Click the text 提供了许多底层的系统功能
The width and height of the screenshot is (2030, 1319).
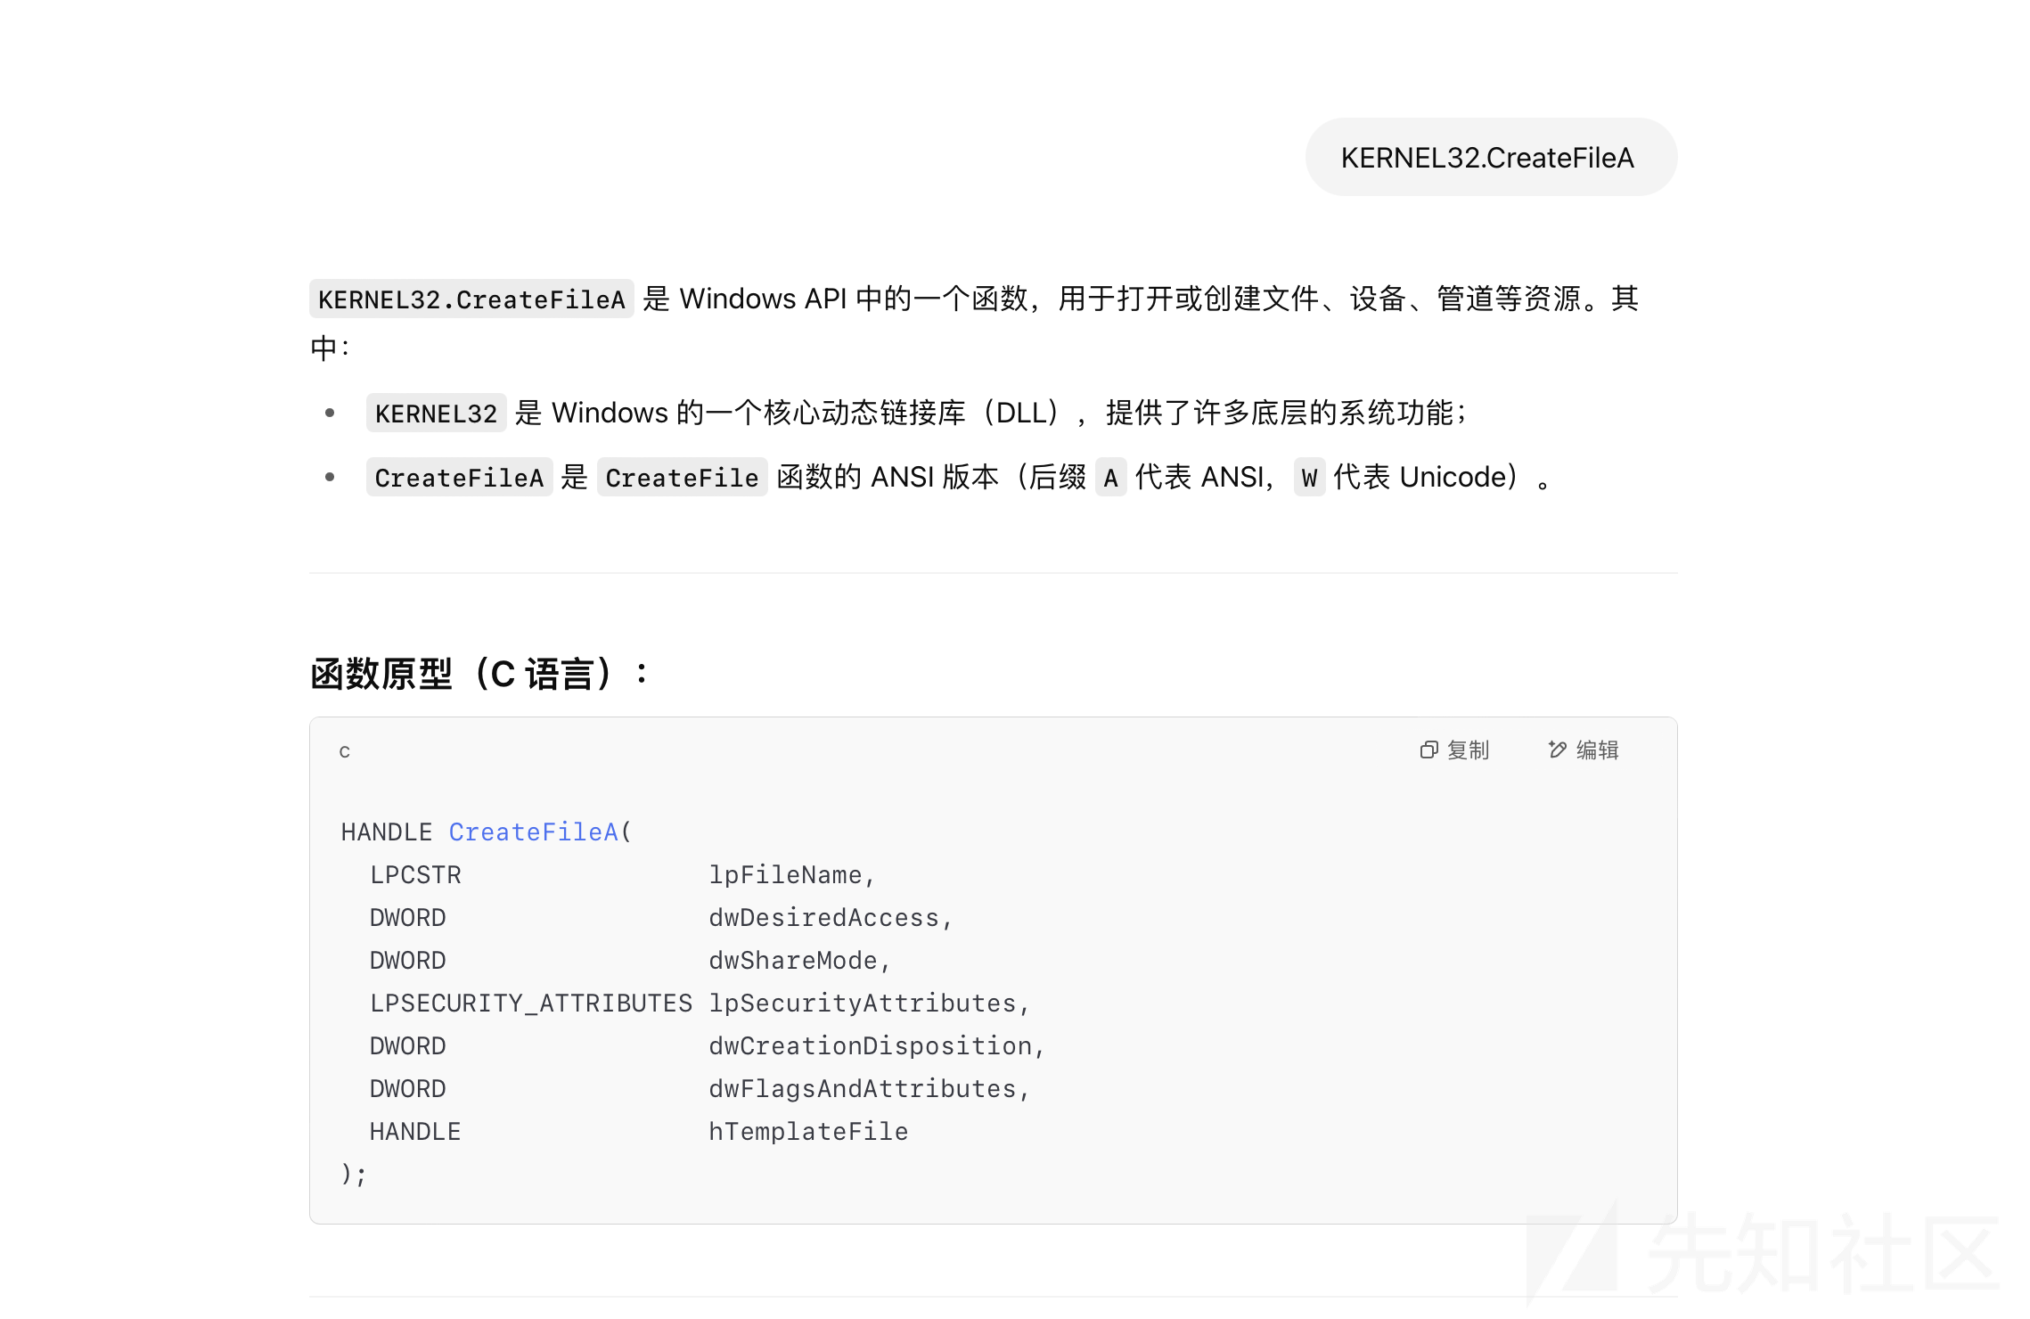[x=1280, y=413]
